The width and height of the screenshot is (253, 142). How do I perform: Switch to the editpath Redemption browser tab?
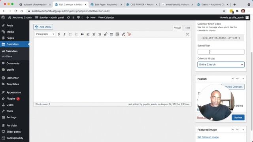(x=35, y=4)
